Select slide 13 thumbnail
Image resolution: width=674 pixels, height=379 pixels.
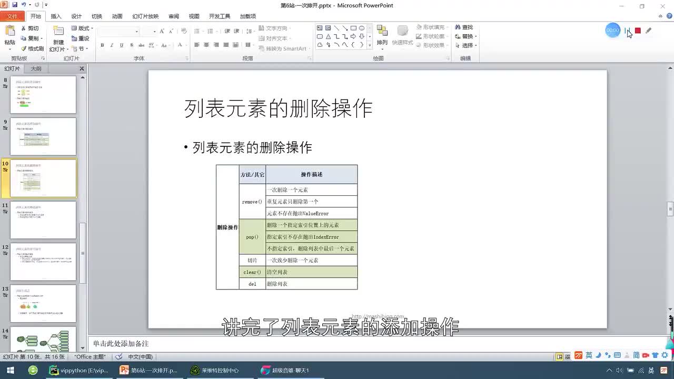[x=43, y=304]
